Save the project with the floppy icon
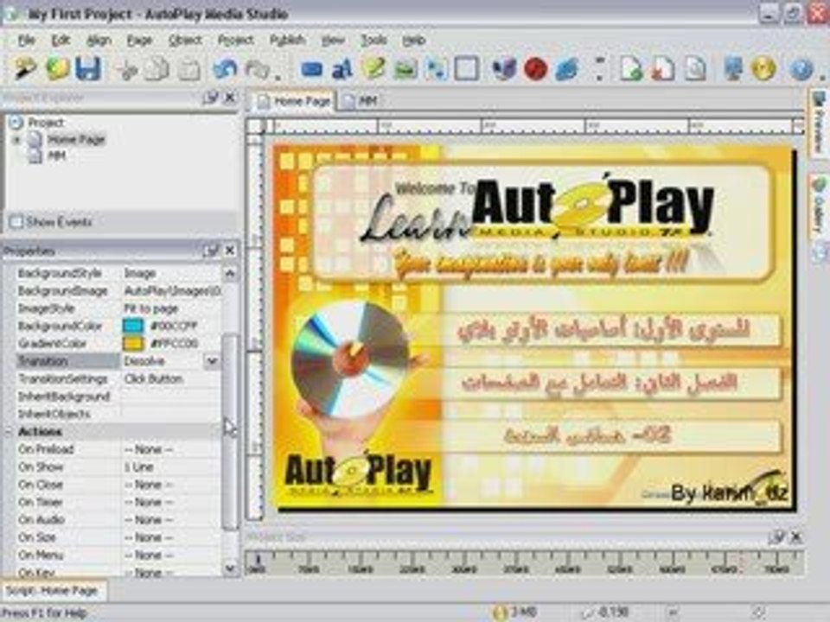830x622 pixels. click(88, 69)
